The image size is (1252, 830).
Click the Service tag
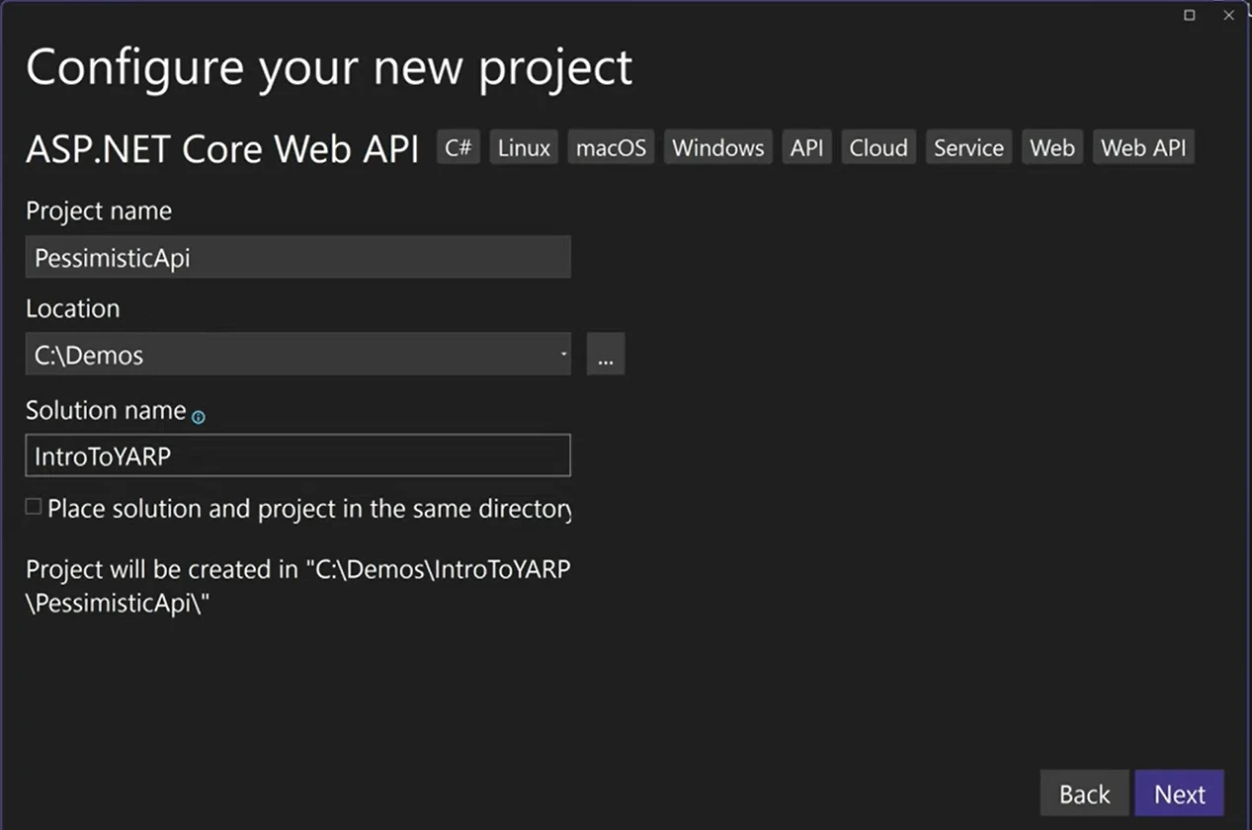coord(968,148)
